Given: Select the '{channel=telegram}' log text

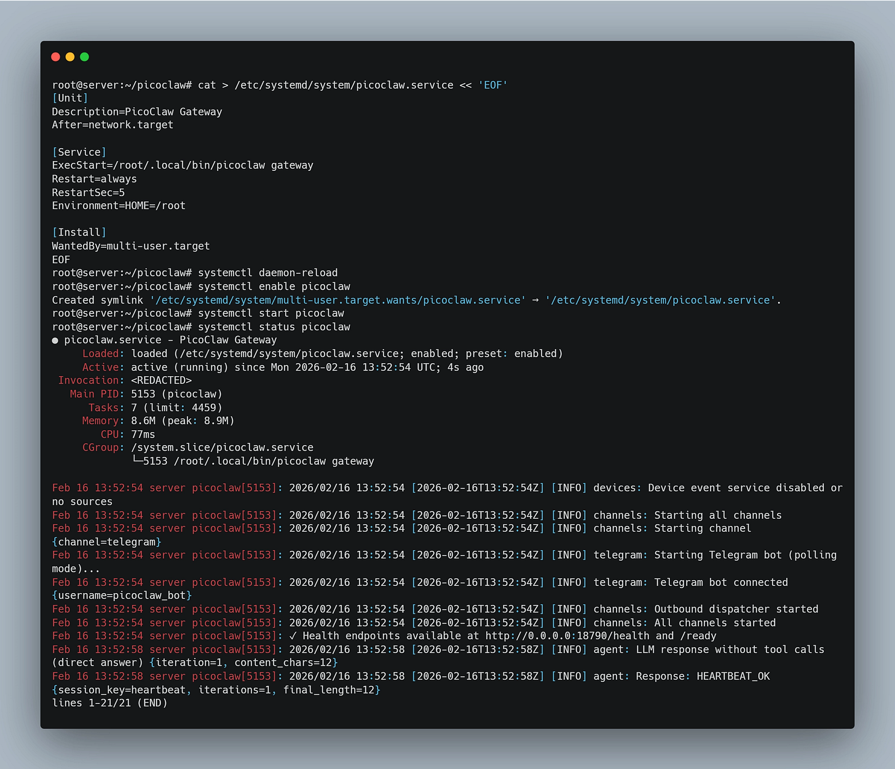Looking at the screenshot, I should (x=107, y=542).
